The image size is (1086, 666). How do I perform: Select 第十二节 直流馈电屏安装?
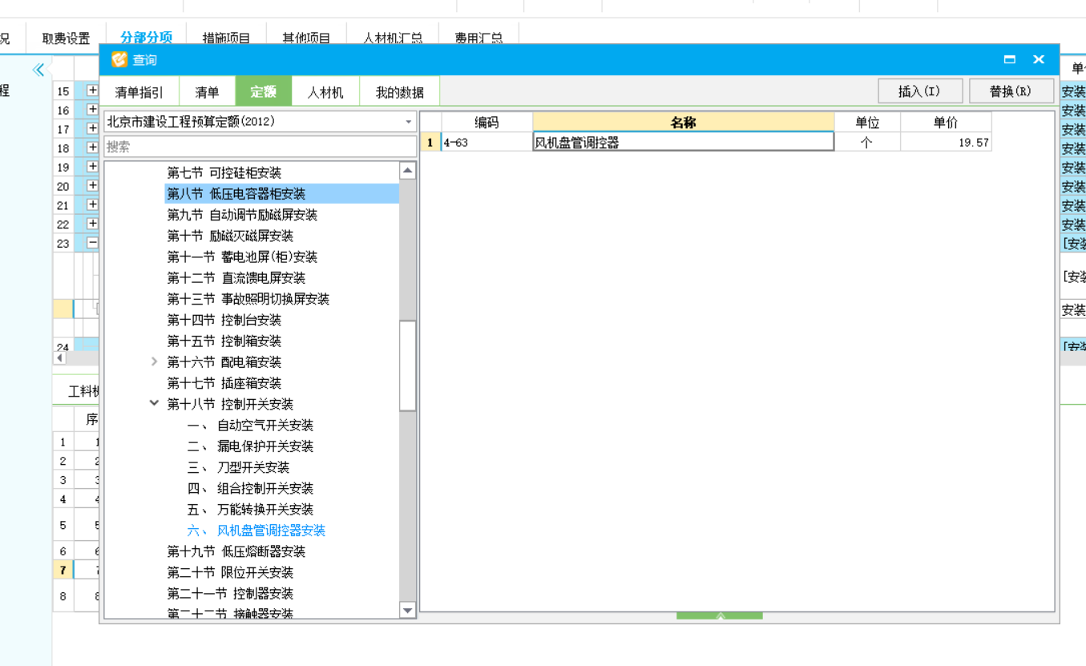tap(236, 278)
